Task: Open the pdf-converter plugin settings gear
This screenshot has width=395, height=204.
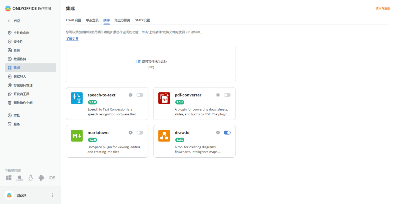Action: (x=218, y=95)
